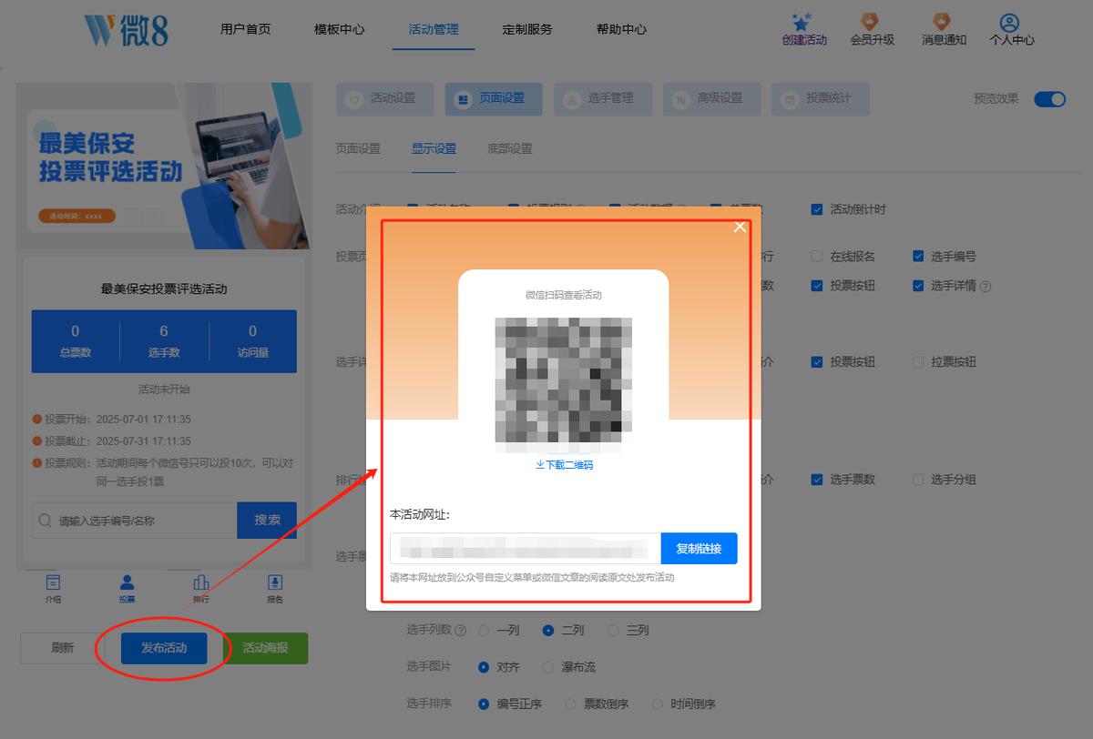This screenshot has height=739, width=1093.
Task: Toggle the 选手详情 checkbox
Action: 918,286
